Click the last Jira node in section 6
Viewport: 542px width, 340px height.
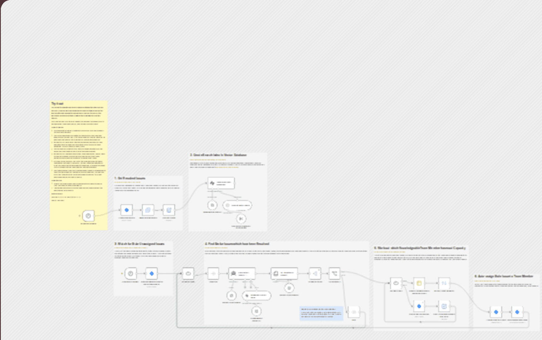pyautogui.click(x=517, y=312)
